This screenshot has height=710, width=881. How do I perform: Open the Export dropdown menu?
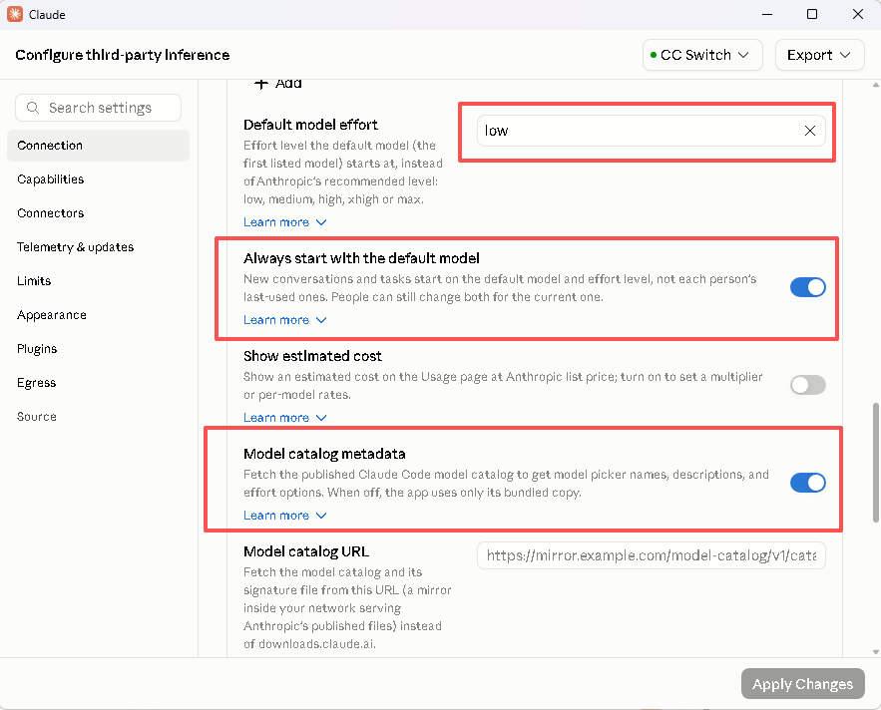[819, 55]
